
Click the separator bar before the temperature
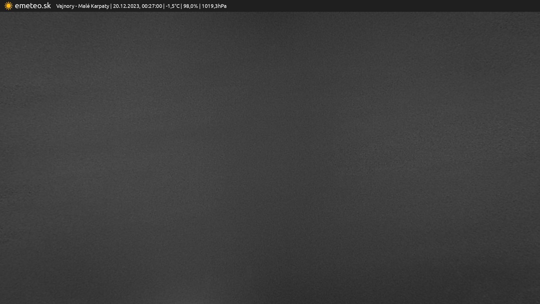tap(164, 6)
